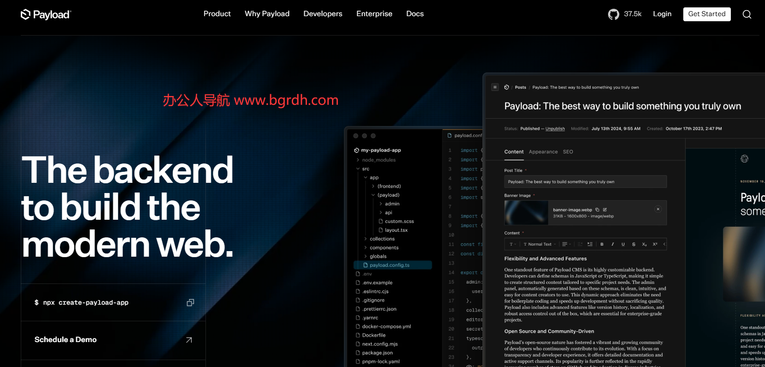The height and width of the screenshot is (367, 765).
Task: Toggle bold formatting in content editor
Action: click(x=602, y=244)
